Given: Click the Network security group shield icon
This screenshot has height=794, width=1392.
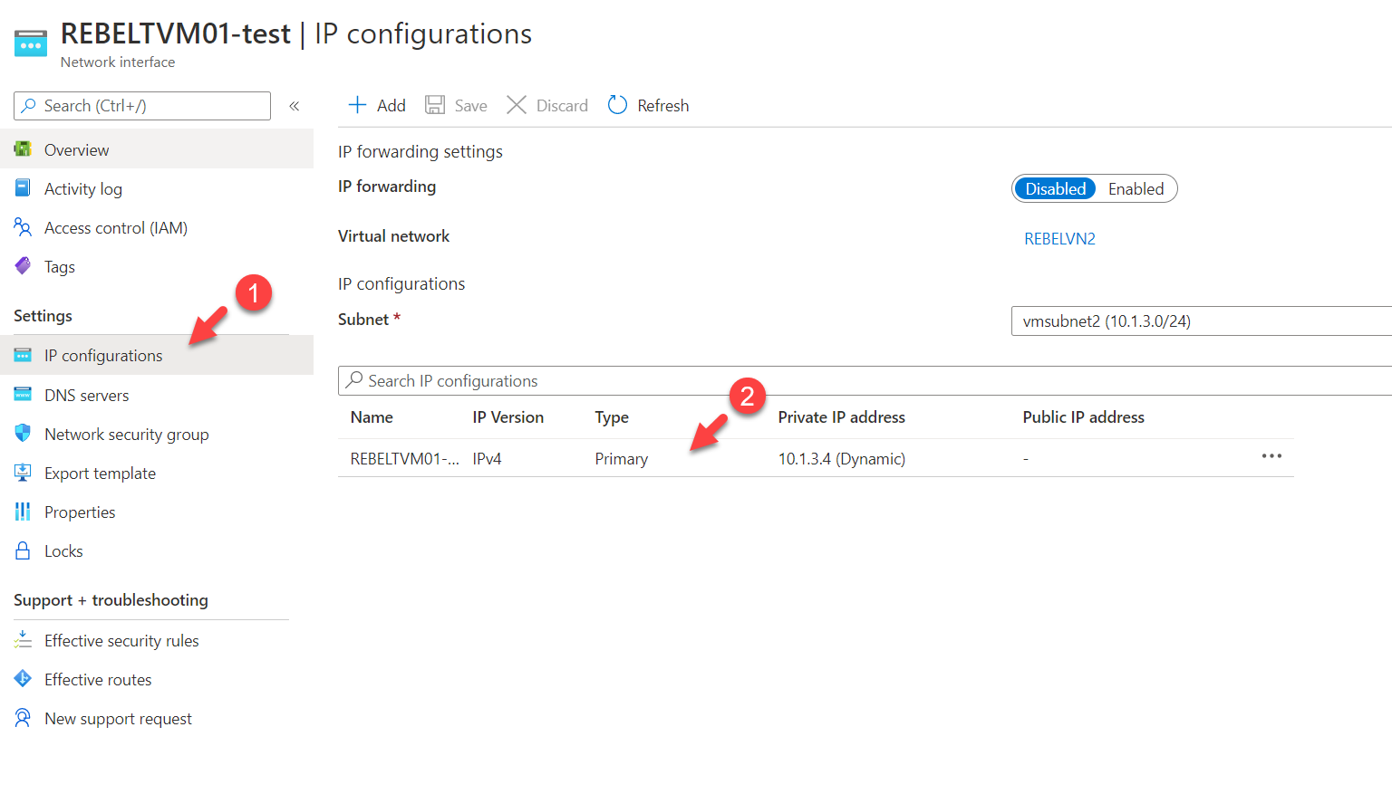Looking at the screenshot, I should (x=23, y=434).
